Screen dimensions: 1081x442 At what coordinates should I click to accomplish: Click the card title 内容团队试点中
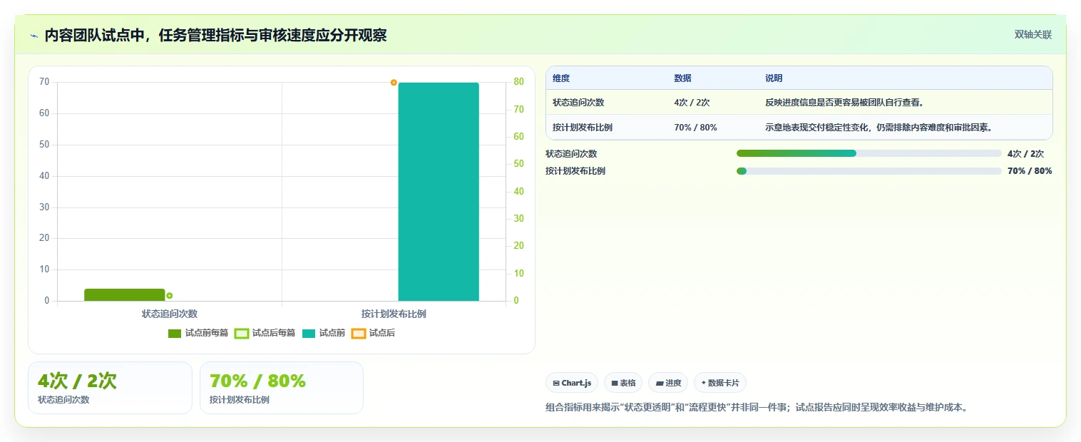215,35
